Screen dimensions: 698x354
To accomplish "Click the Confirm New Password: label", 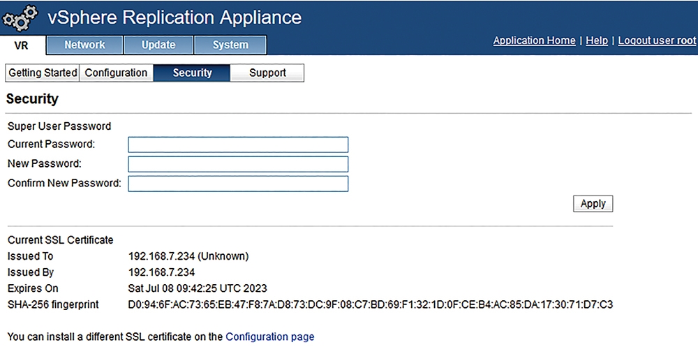I will click(x=64, y=184).
